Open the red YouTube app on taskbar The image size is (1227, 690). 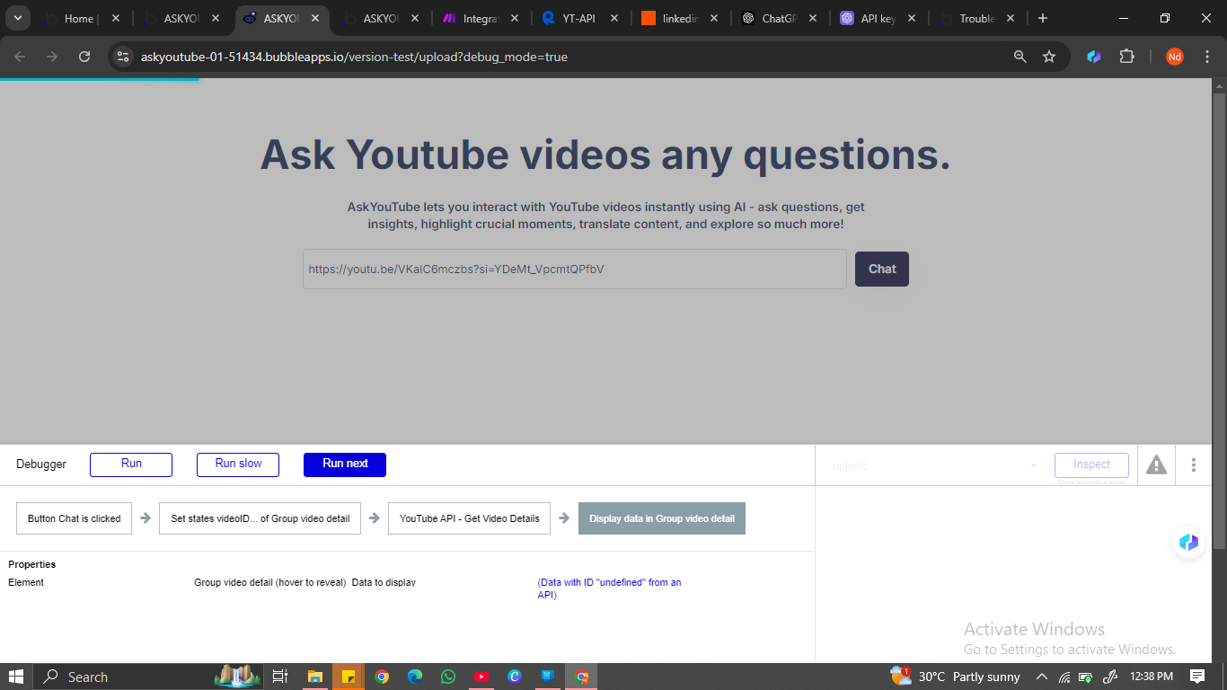point(481,677)
